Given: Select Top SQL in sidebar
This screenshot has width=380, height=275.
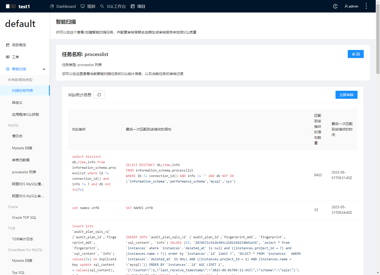Looking at the screenshot, I should pyautogui.click(x=25, y=272).
